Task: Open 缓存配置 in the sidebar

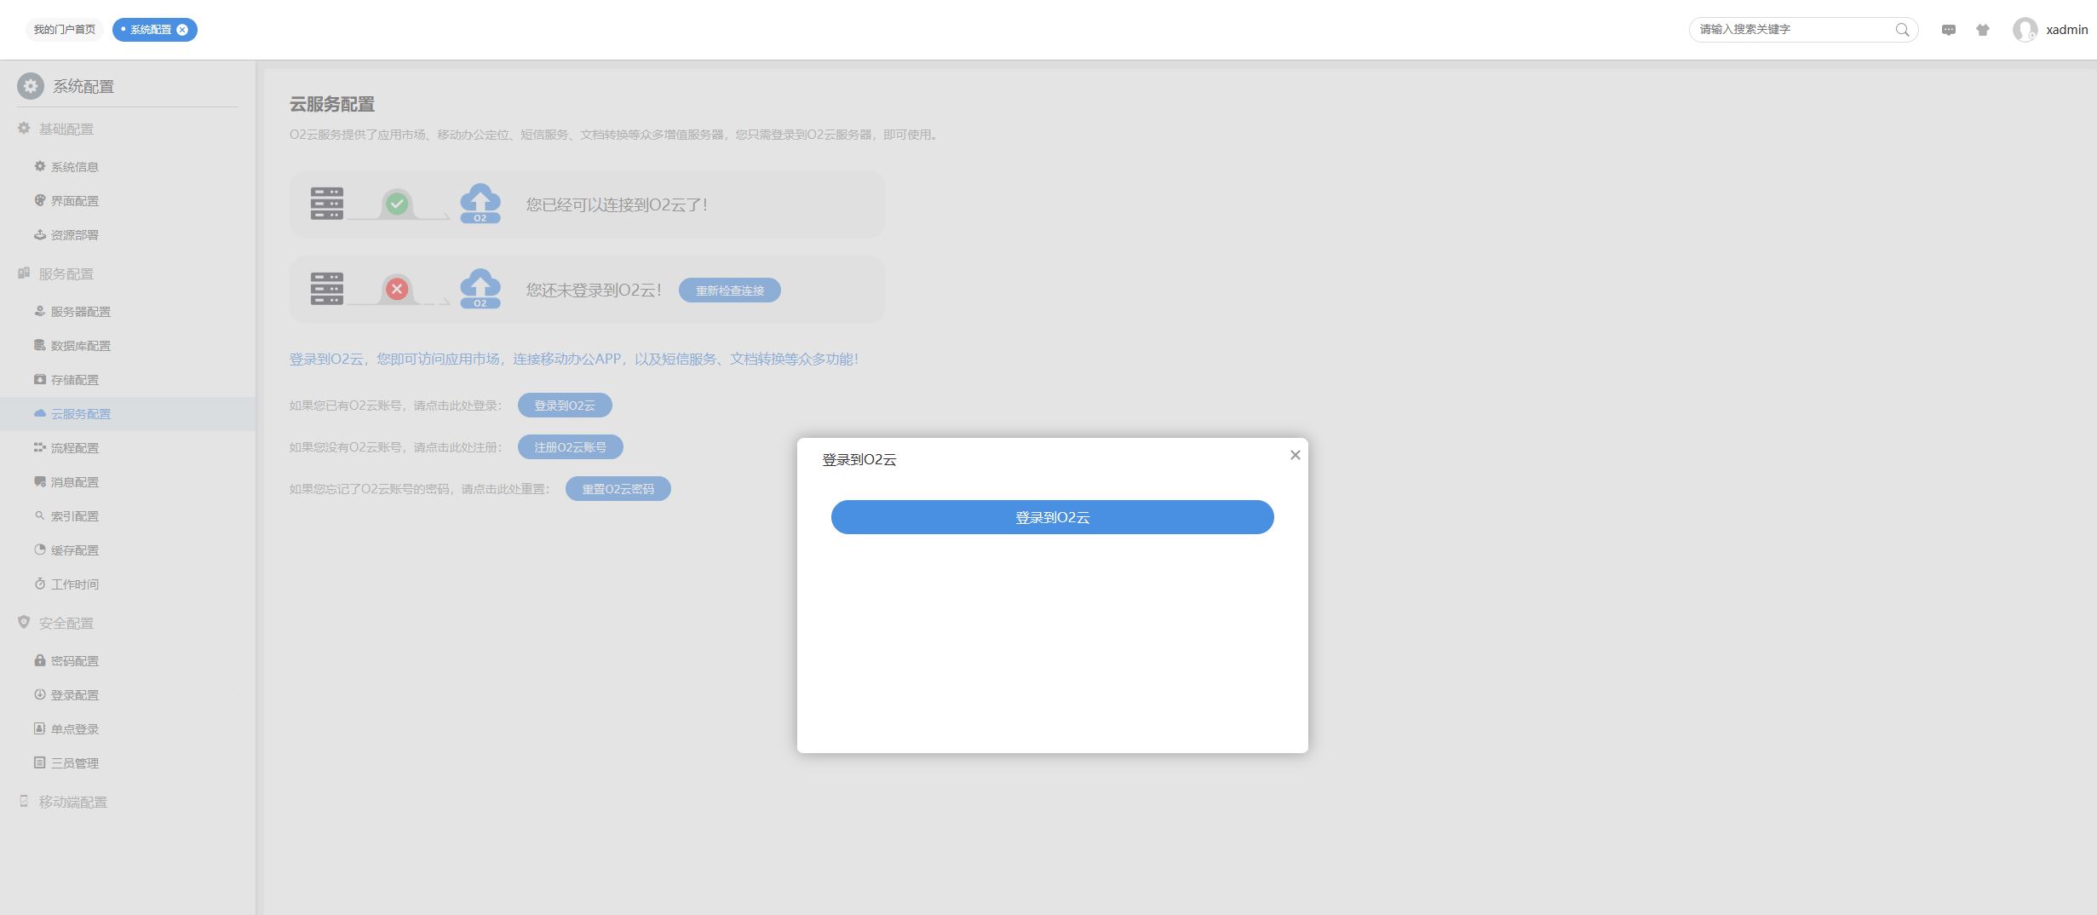Action: click(128, 550)
